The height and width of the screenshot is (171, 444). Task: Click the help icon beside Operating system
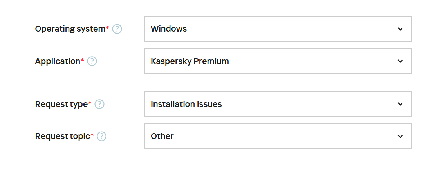point(117,29)
